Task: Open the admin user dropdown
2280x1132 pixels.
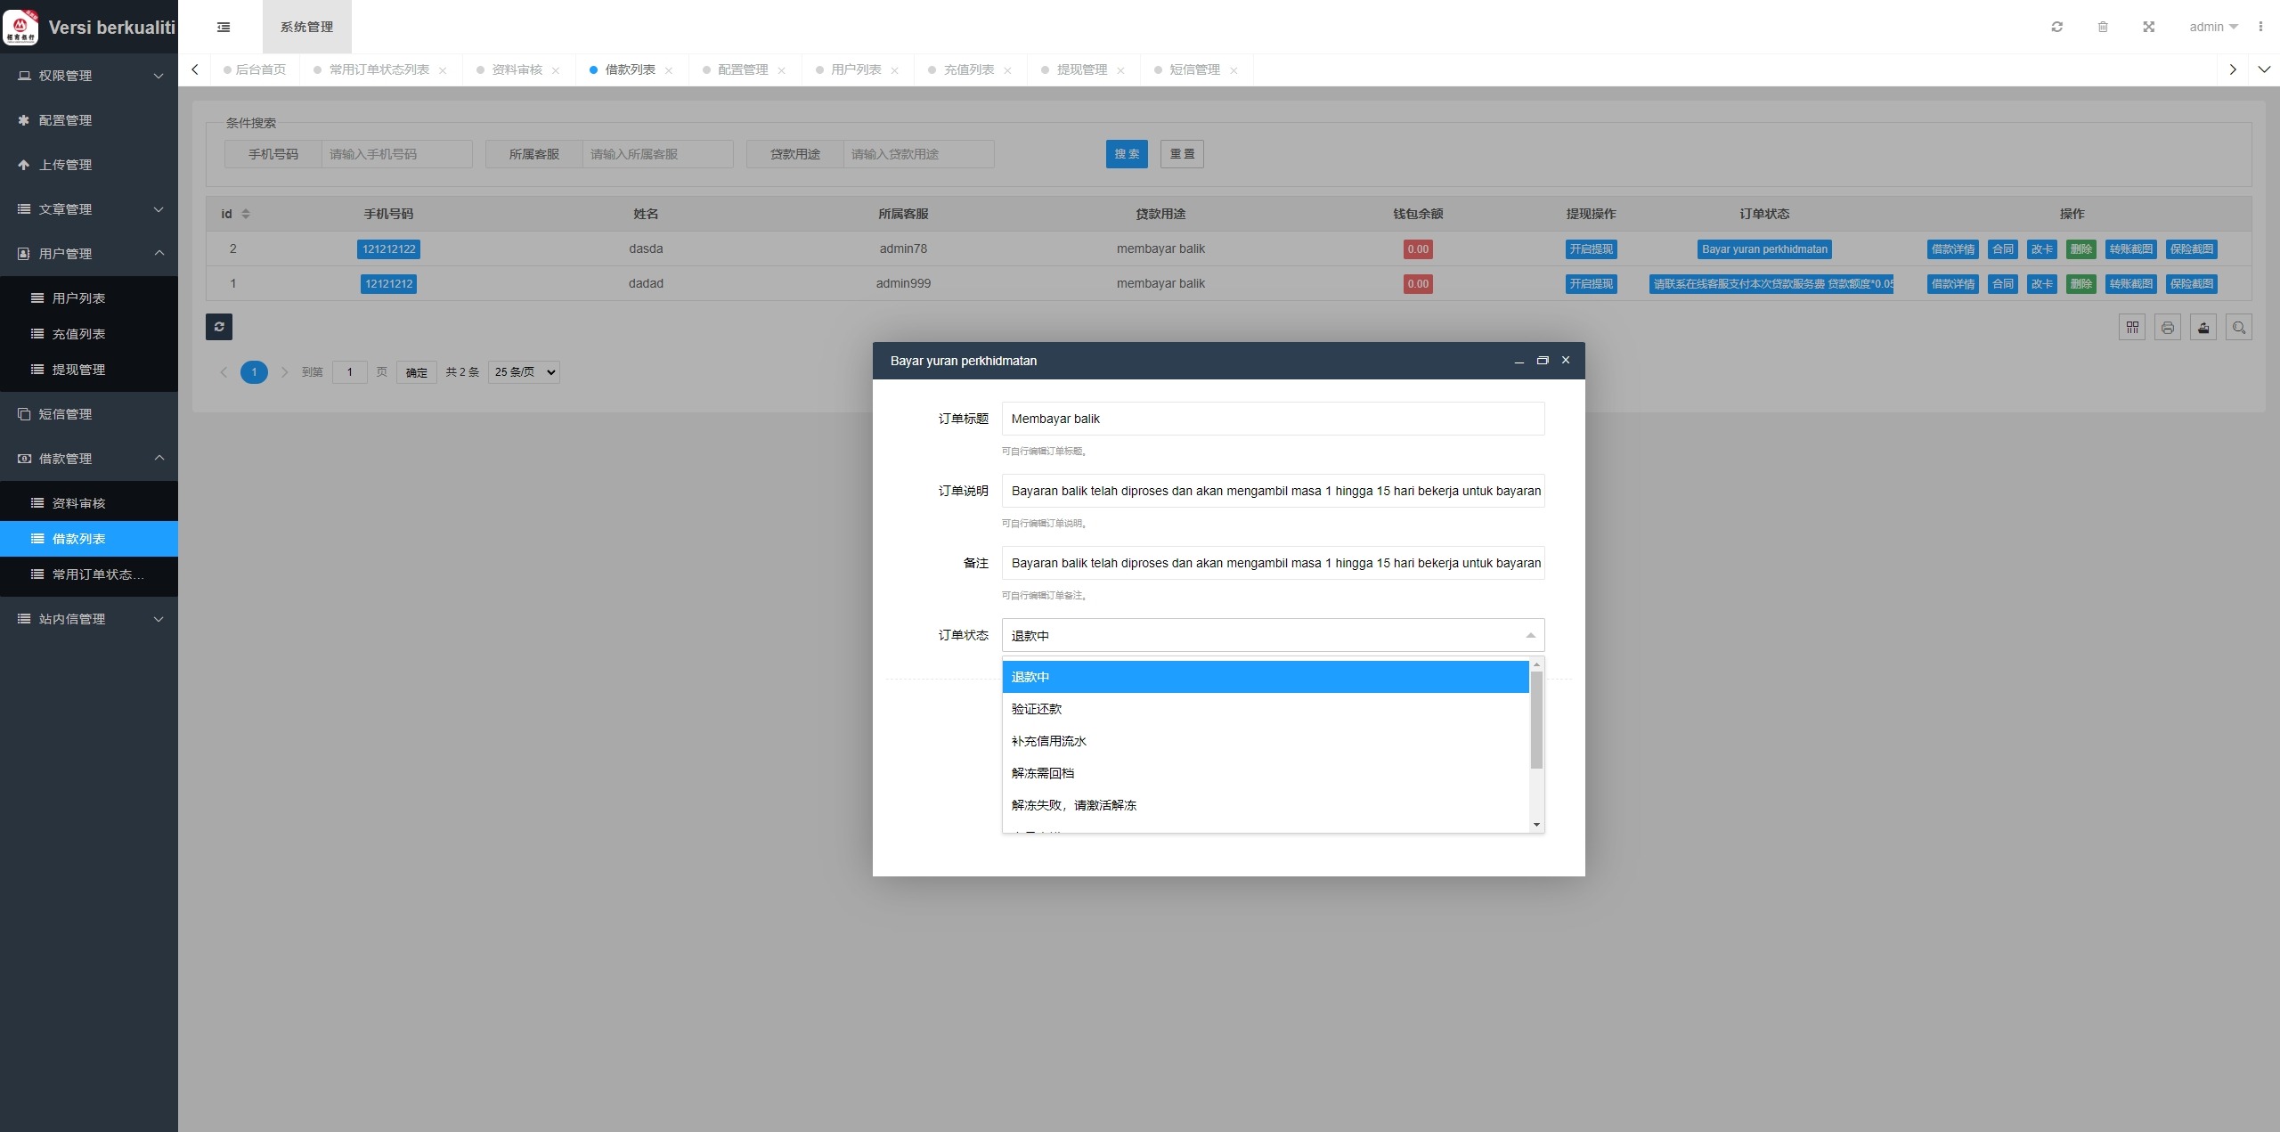Action: tap(2213, 27)
